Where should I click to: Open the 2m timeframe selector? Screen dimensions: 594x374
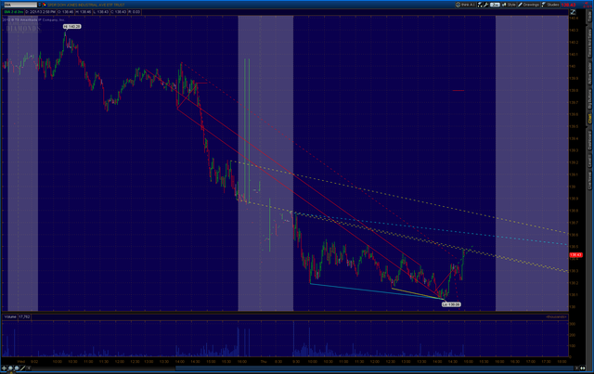495,5
